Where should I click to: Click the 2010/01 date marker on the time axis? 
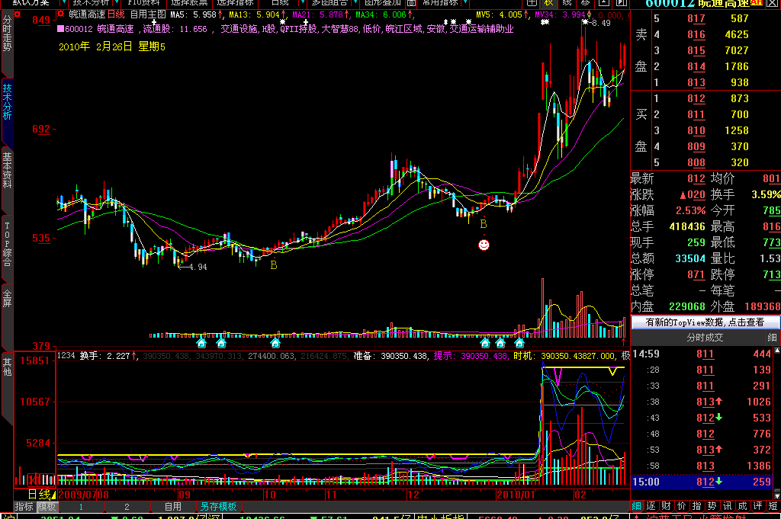coord(516,495)
